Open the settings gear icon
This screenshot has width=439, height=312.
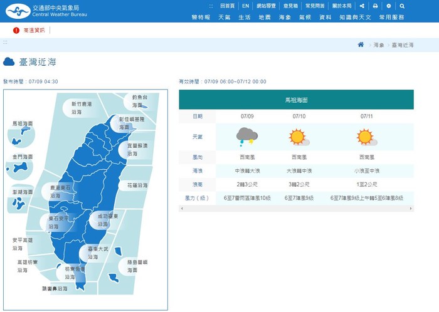pyautogui.click(x=389, y=6)
